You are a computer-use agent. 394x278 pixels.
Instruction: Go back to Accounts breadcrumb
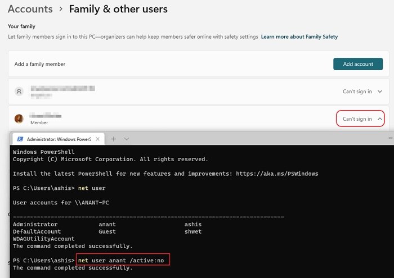point(30,9)
